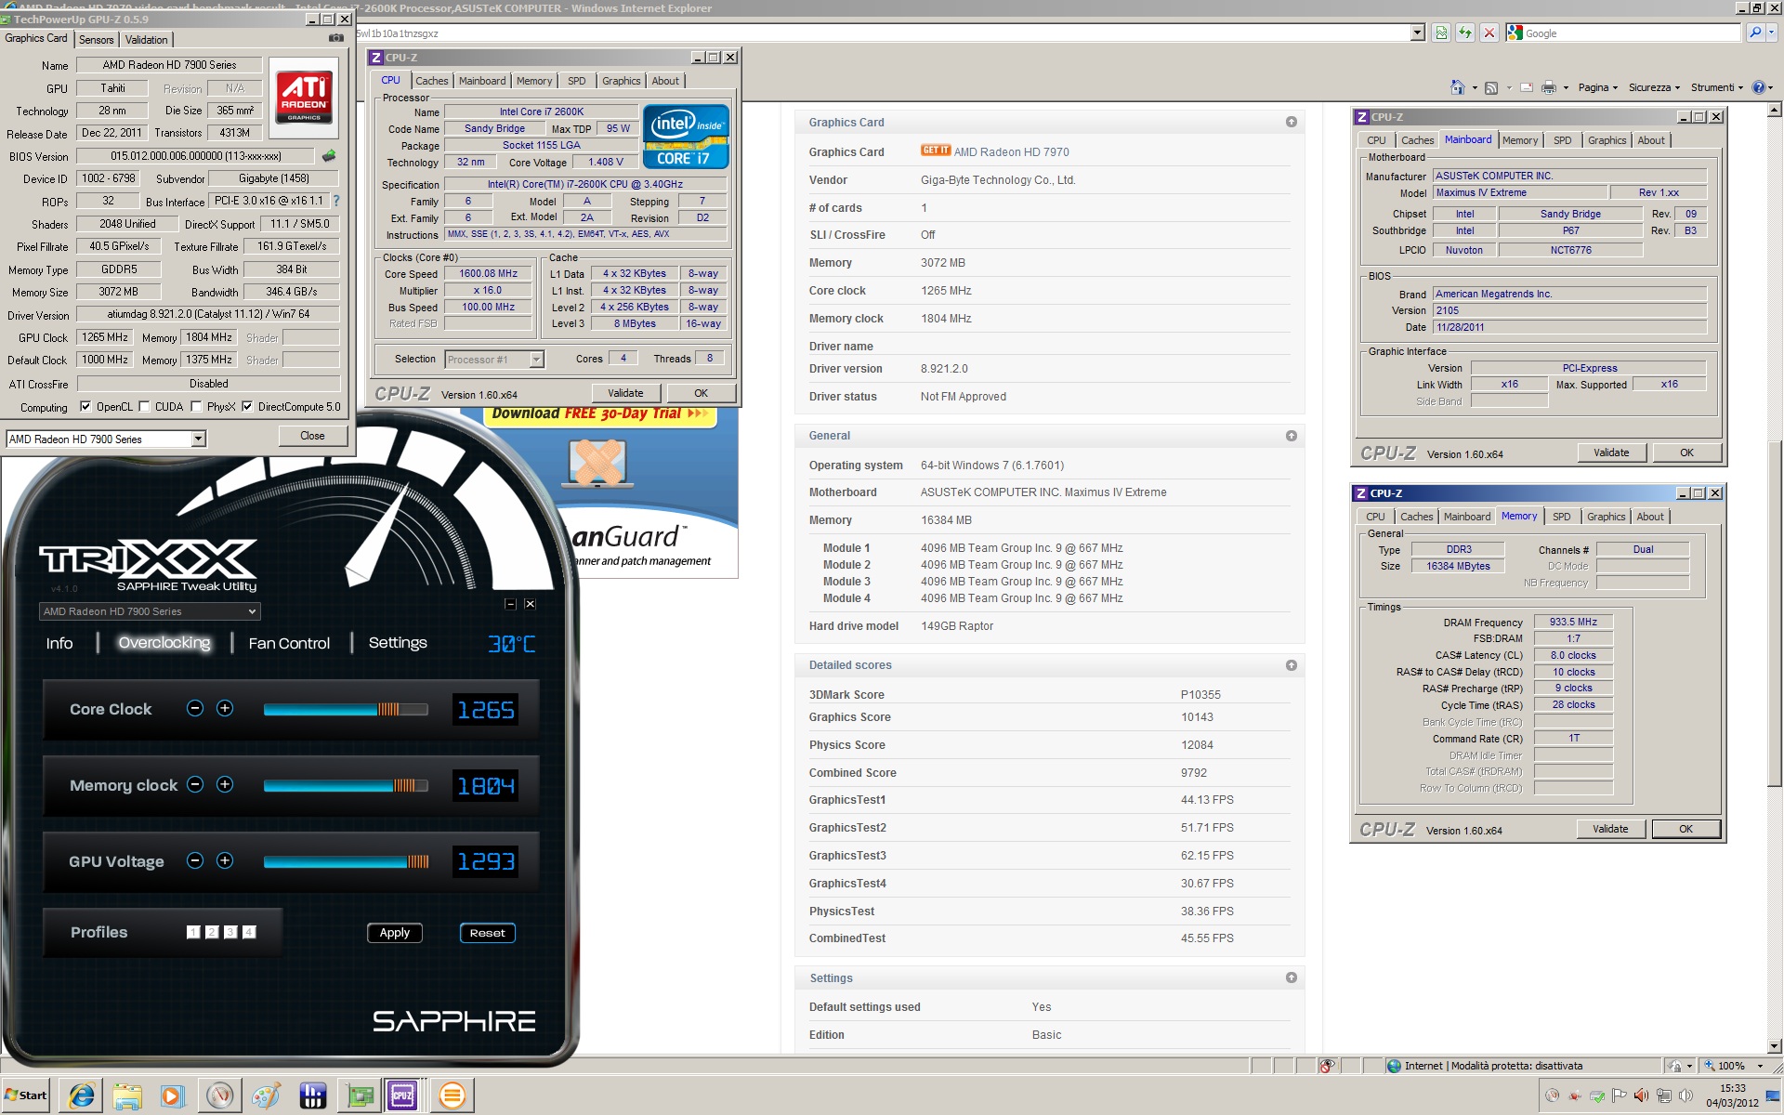This screenshot has height=1115, width=1784.
Task: Click OK in CPU-Z Memory window
Action: [1686, 829]
